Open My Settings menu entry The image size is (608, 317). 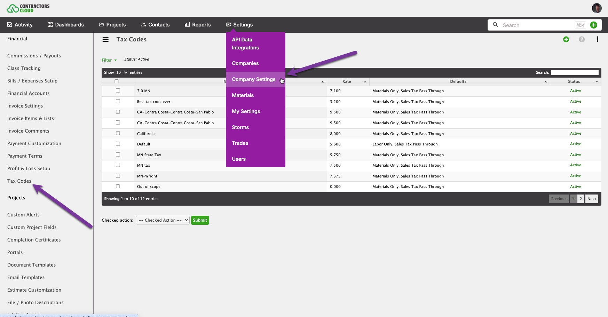click(x=255, y=111)
